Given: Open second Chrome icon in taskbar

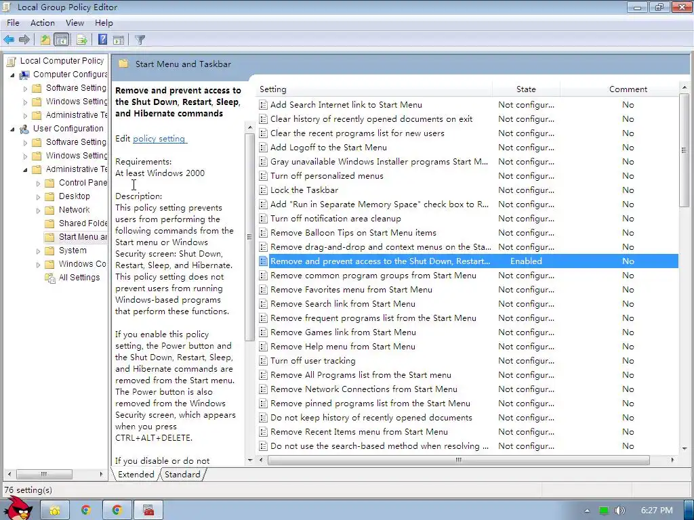Looking at the screenshot, I should point(117,511).
